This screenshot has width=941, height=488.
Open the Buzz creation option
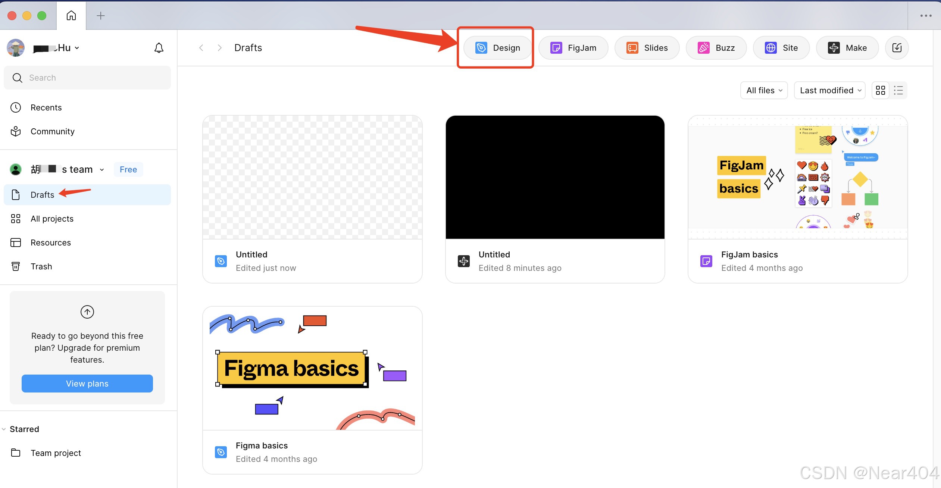tap(716, 48)
